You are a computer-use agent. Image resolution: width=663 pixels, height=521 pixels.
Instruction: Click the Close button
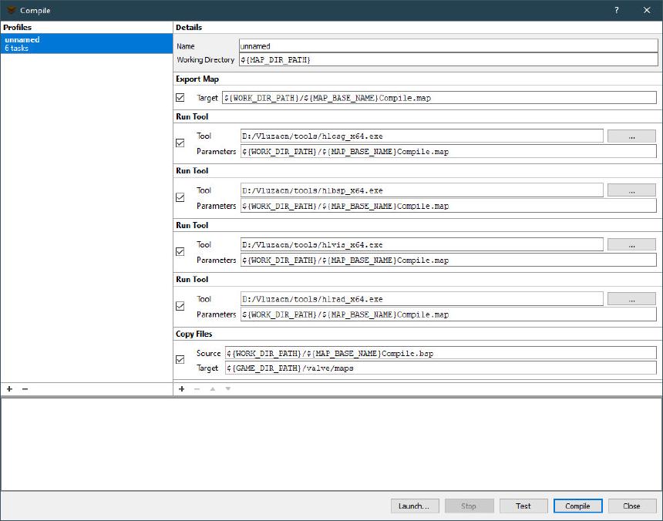[x=632, y=506]
